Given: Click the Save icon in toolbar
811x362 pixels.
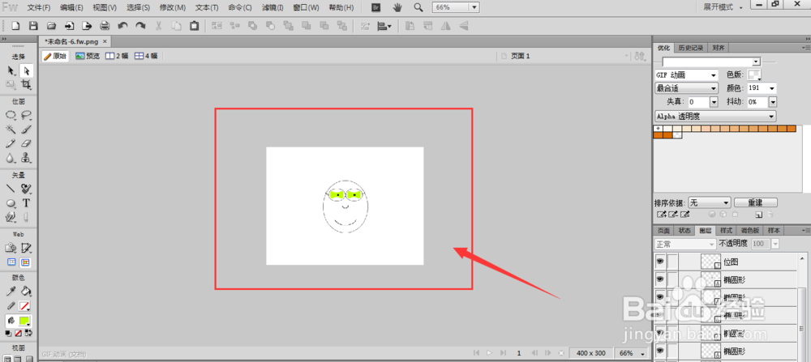Looking at the screenshot, I should click(33, 25).
